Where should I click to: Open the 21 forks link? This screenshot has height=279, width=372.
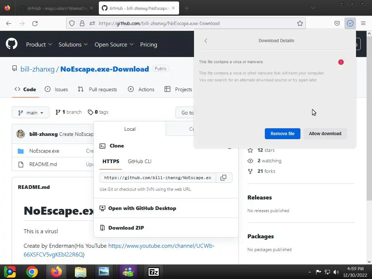point(262,171)
